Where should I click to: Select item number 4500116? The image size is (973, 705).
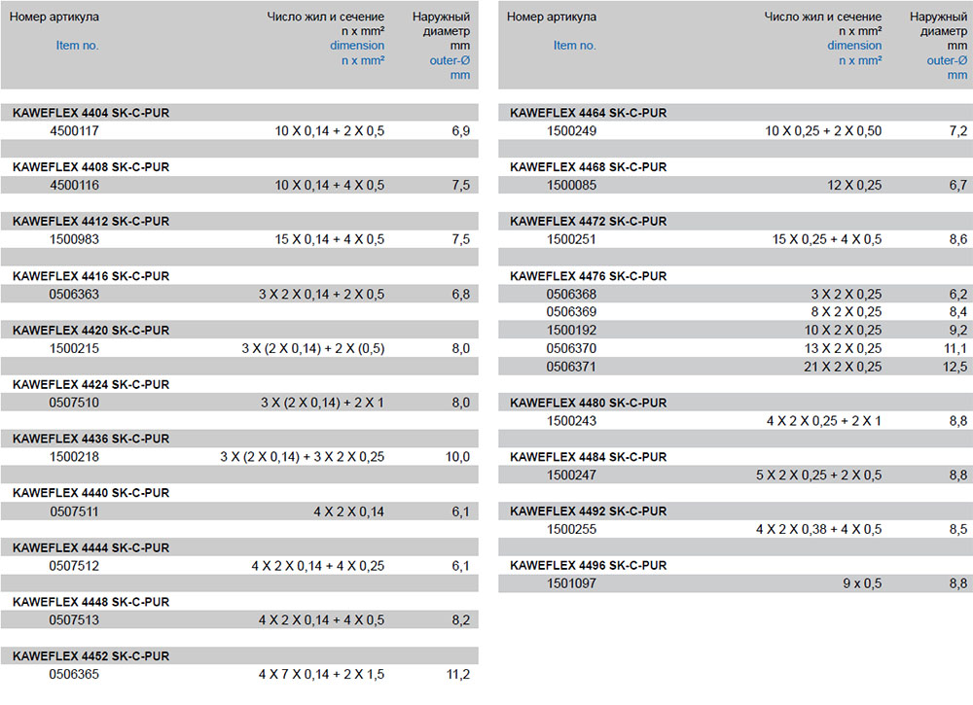point(74,185)
